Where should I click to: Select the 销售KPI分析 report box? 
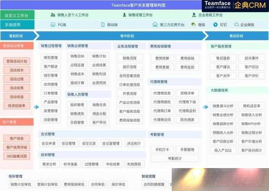coord(251,124)
